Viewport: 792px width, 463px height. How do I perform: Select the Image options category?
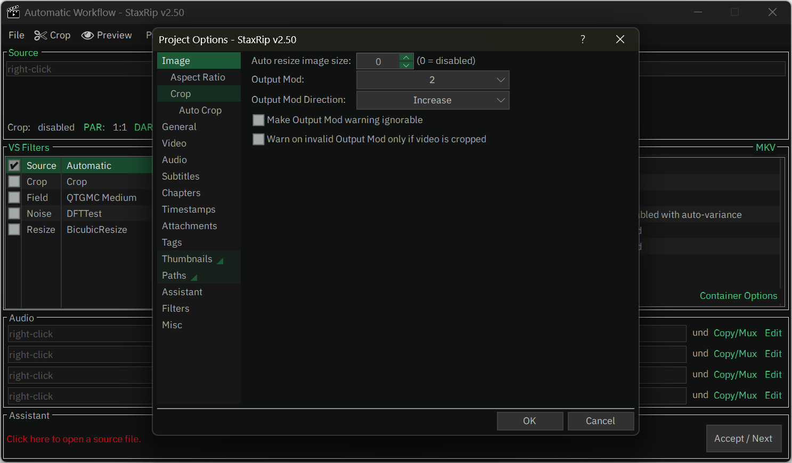tap(199, 61)
